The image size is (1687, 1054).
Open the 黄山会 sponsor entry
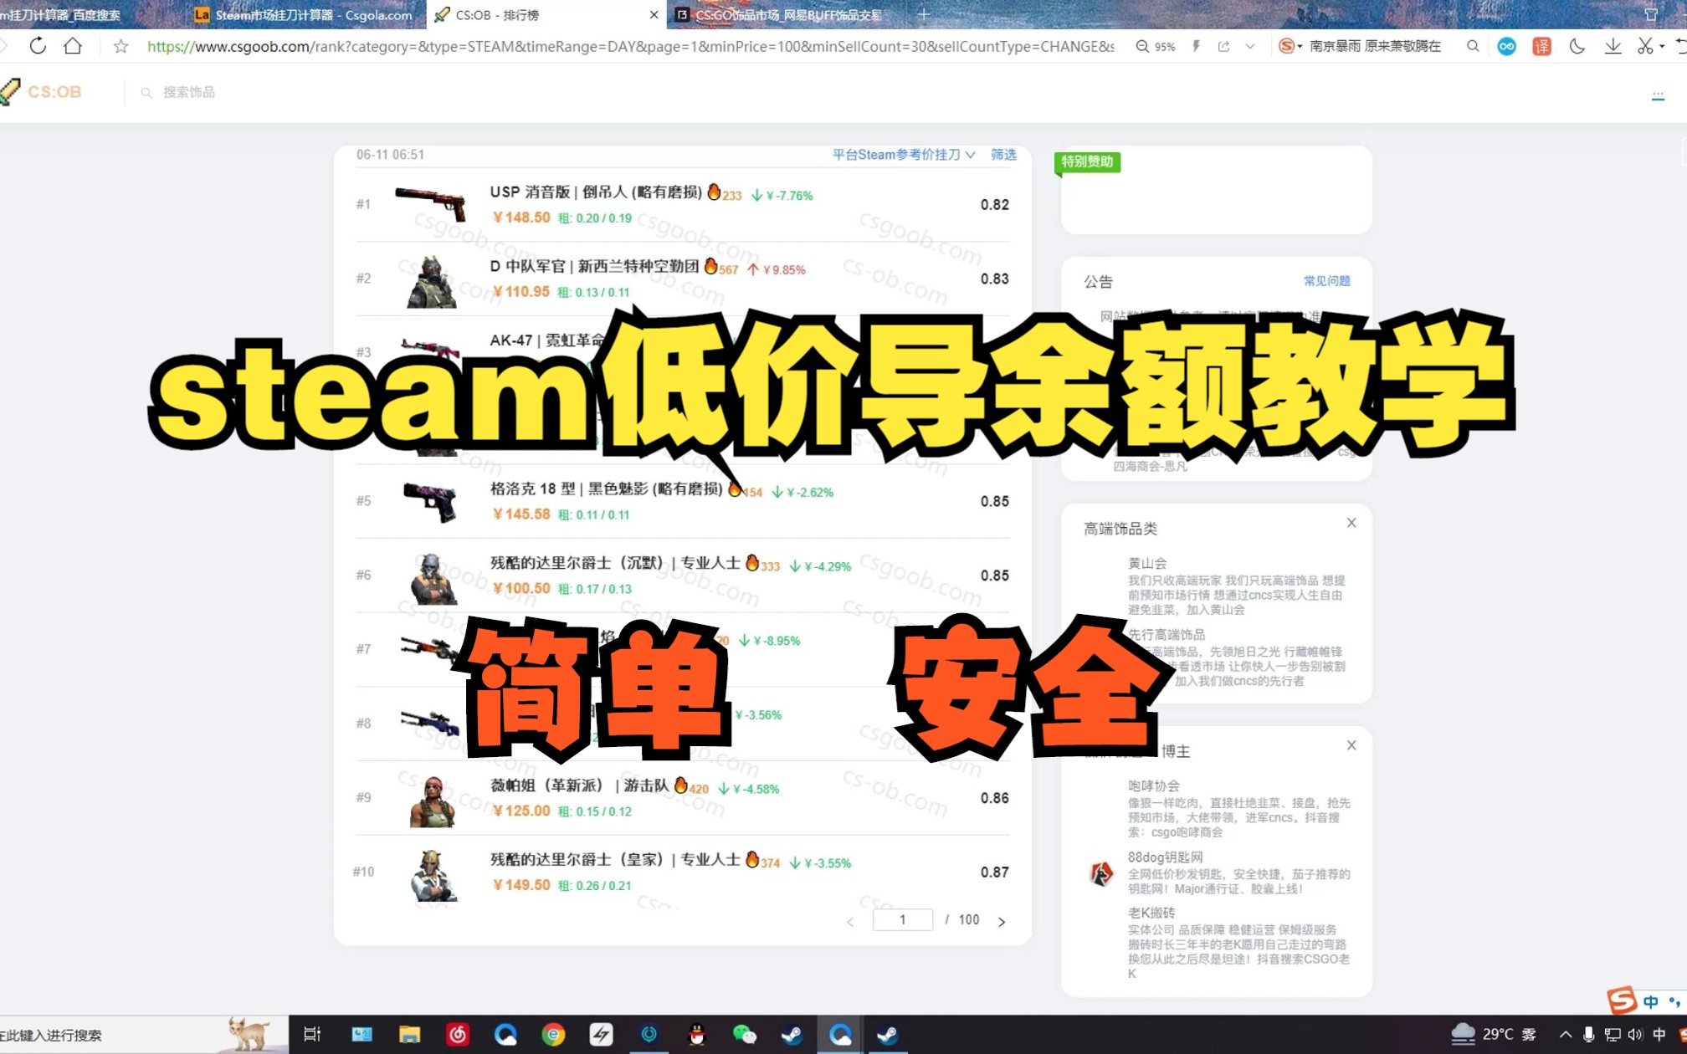point(1147,564)
